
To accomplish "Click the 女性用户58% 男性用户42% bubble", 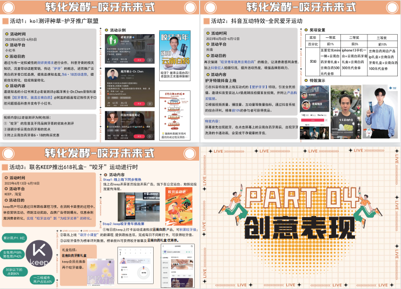I will click(x=12, y=254).
